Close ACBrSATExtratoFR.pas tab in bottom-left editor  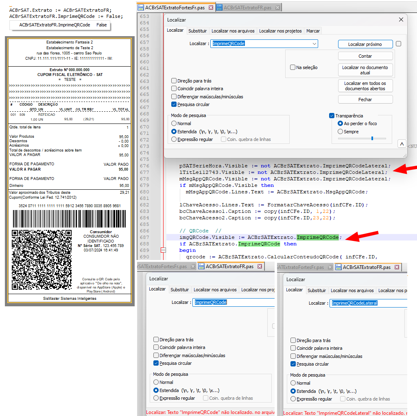pos(260,266)
